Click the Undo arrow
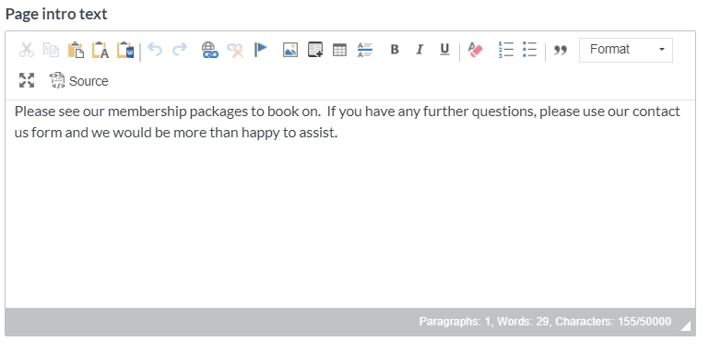 [x=155, y=49]
